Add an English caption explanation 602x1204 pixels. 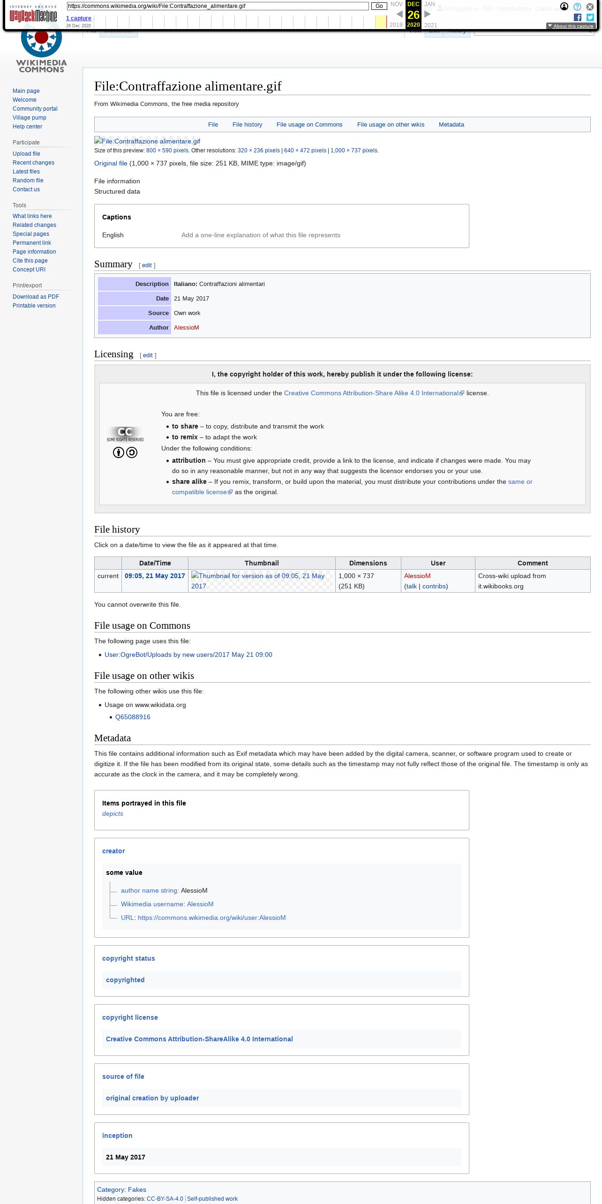pyautogui.click(x=261, y=235)
